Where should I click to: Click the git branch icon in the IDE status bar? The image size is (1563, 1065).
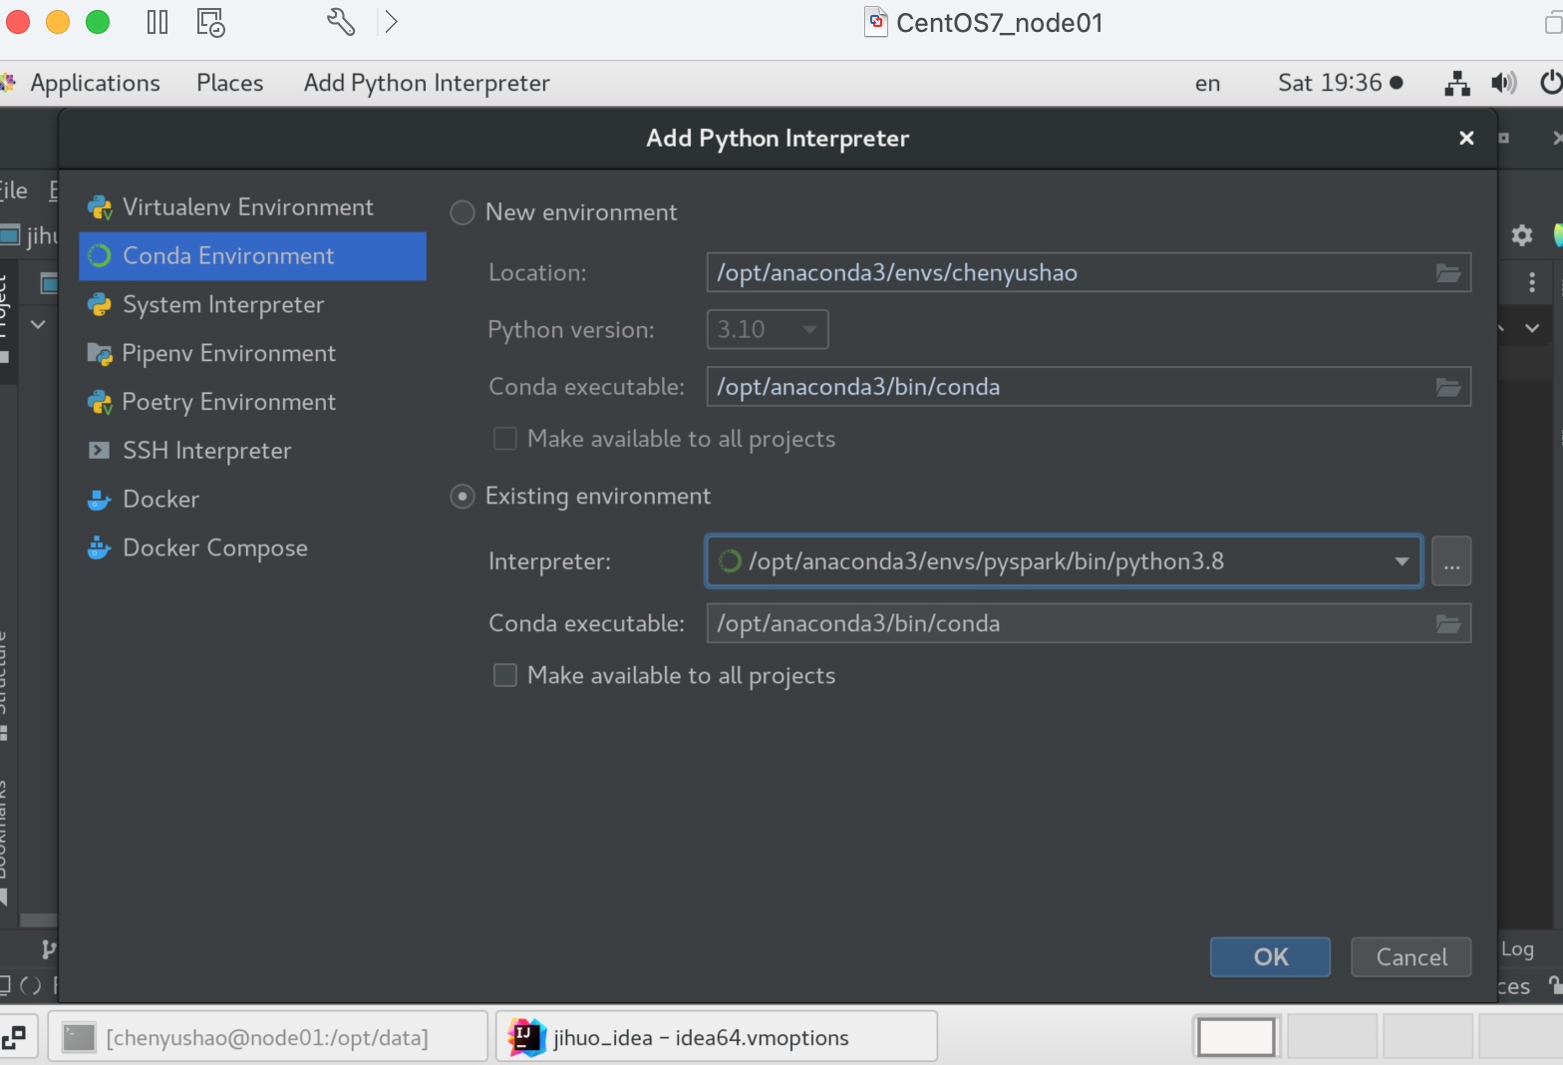coord(48,949)
